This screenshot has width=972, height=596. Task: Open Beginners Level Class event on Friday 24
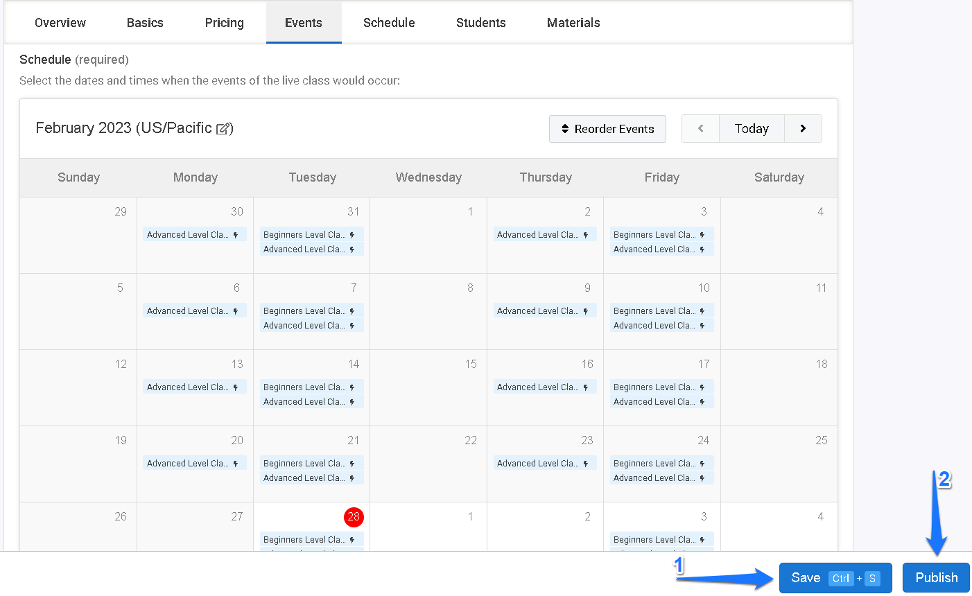point(661,464)
